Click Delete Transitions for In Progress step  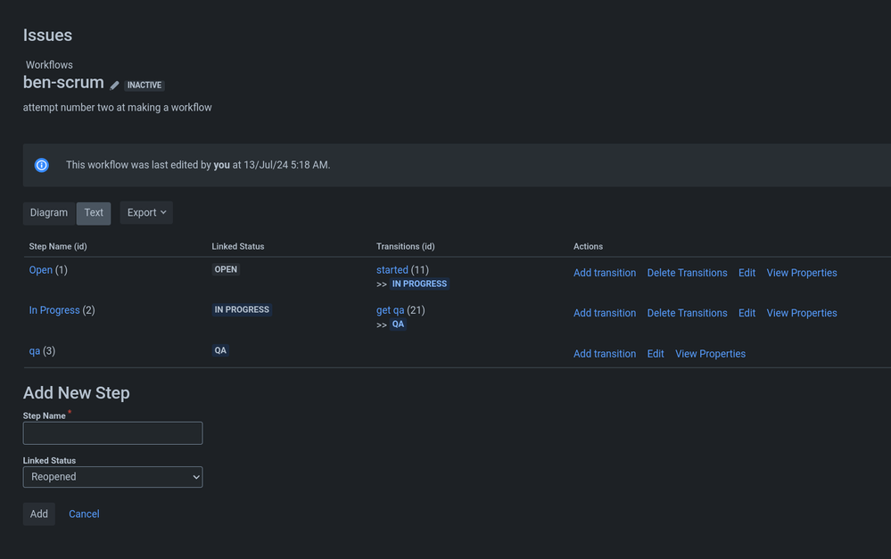pyautogui.click(x=687, y=313)
